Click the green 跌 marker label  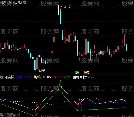(x=77, y=72)
